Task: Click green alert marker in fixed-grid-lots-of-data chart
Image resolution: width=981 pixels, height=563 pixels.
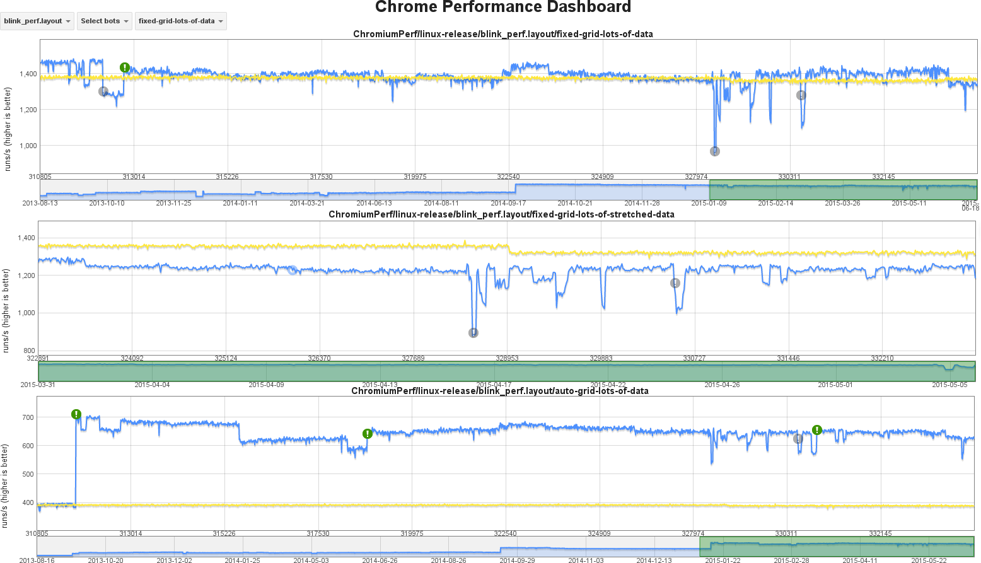Action: 125,67
